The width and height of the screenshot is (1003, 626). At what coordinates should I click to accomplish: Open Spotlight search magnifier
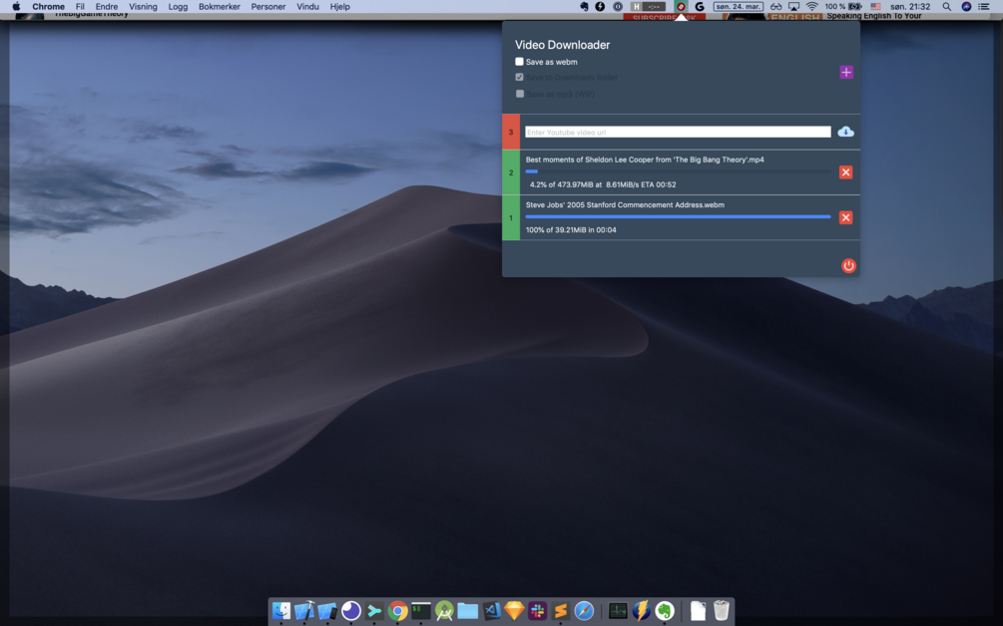point(946,6)
